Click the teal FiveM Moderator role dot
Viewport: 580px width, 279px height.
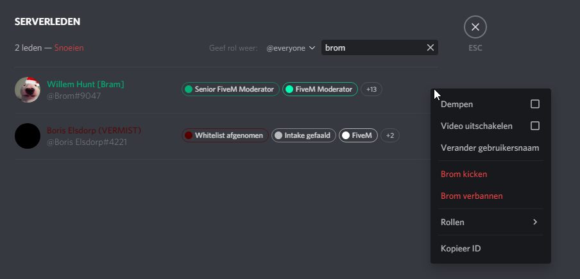[x=289, y=90]
